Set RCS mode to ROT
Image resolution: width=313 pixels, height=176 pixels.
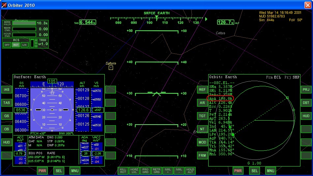pyautogui.click(x=16, y=45)
